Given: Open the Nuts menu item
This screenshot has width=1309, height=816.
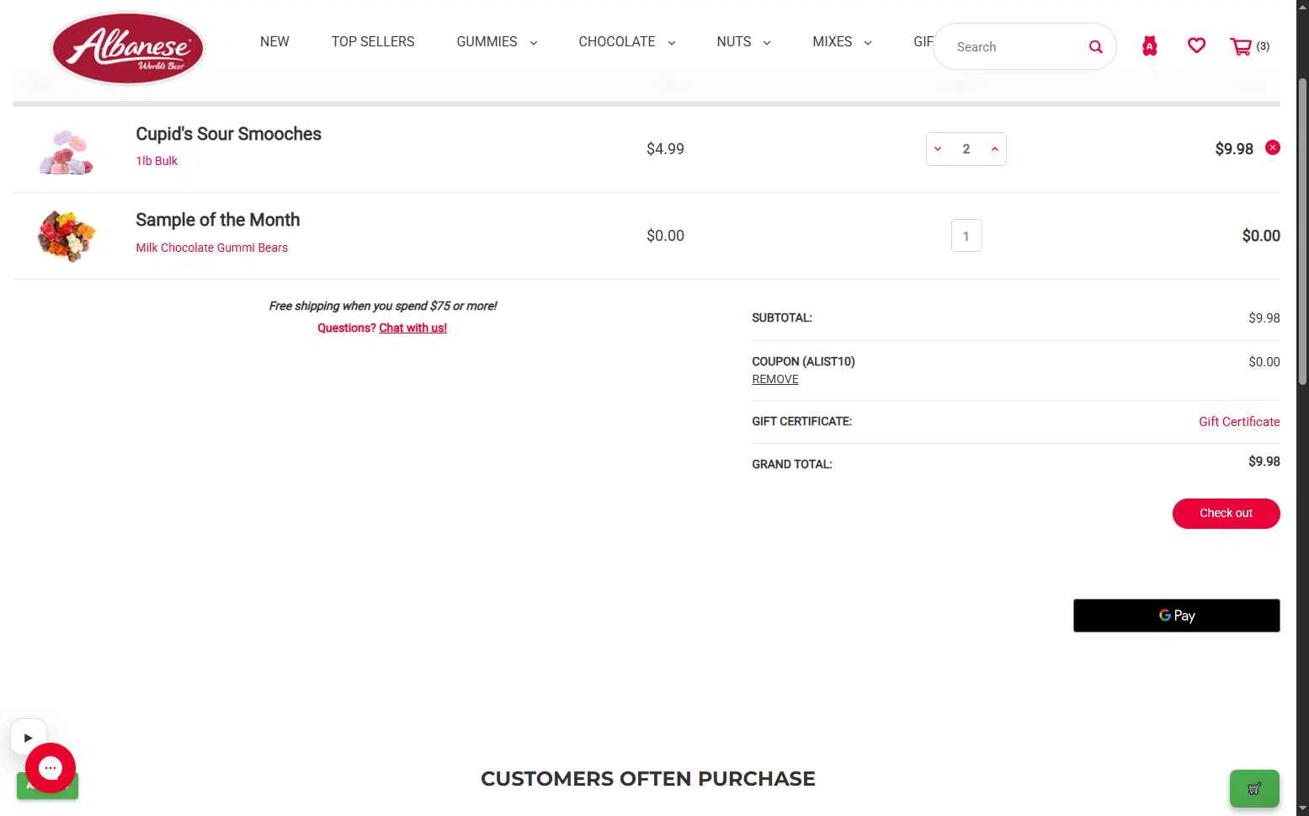Looking at the screenshot, I should [x=734, y=41].
